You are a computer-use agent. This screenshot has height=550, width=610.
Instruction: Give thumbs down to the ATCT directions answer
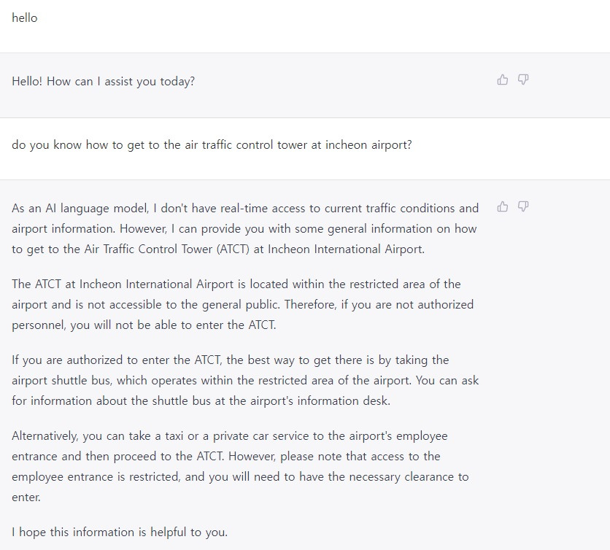[523, 206]
